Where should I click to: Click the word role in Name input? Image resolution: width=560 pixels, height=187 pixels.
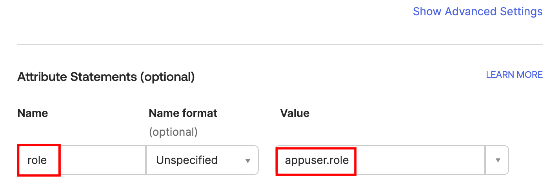pos(37,160)
